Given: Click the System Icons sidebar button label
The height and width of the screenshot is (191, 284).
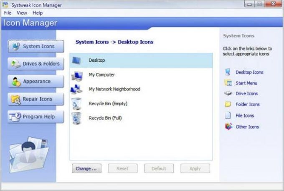Looking at the screenshot, I should 38,46.
